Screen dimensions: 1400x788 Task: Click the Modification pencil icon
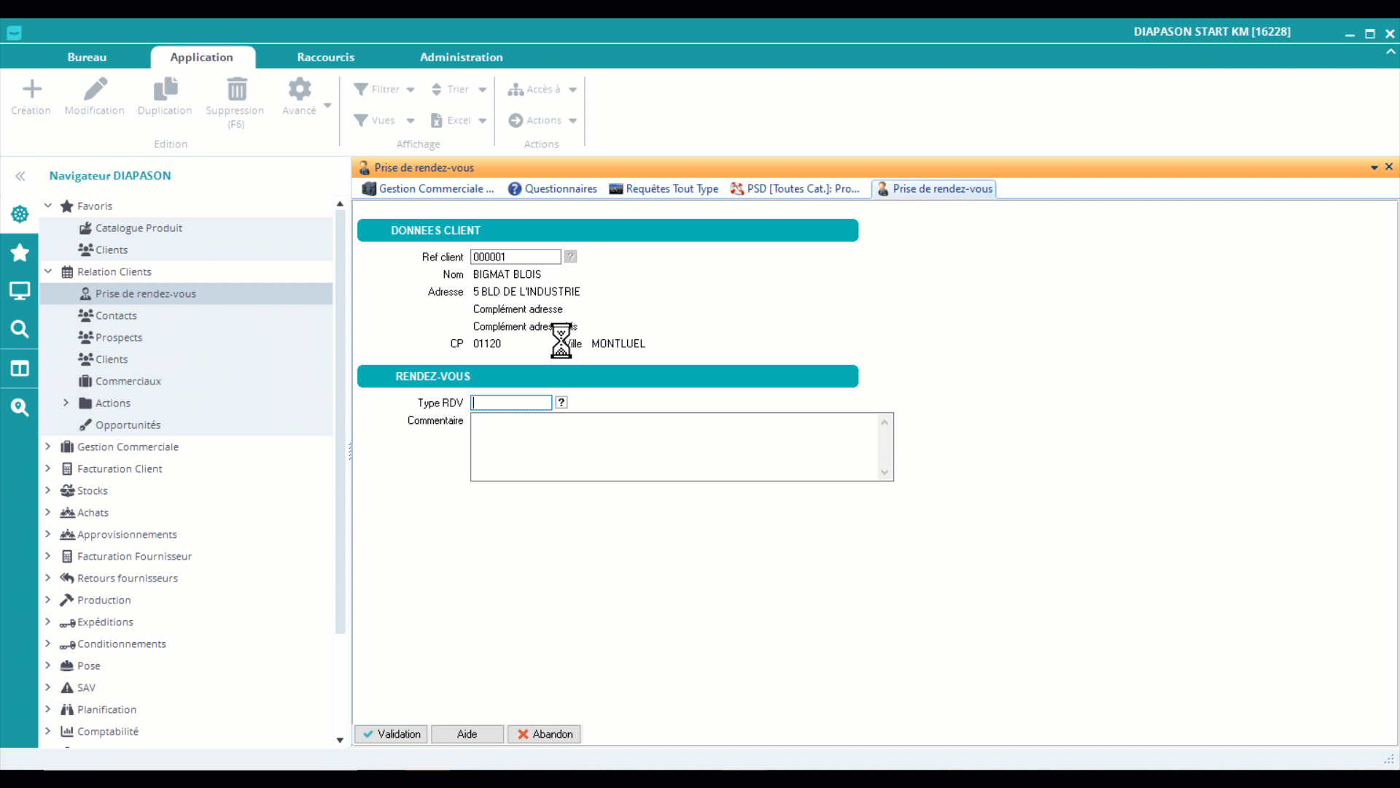click(x=95, y=90)
